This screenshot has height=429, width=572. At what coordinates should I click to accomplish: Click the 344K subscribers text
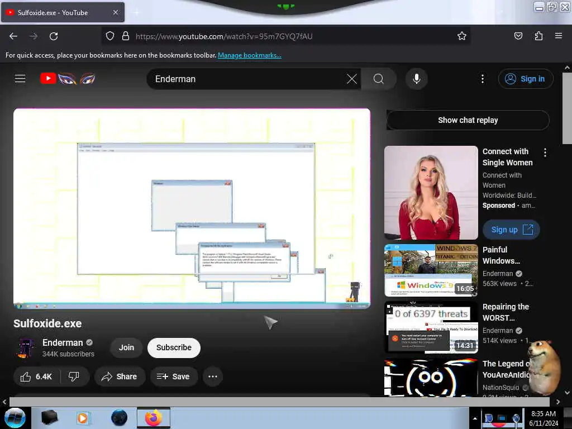point(68,354)
